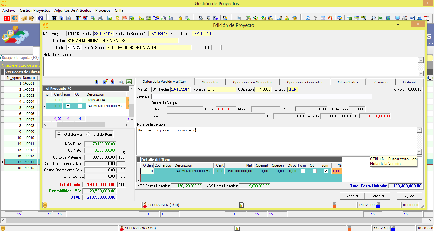Screen dimensions: 434x231
Task: Click the orange undo arrow icon
Action: click(330, 18)
